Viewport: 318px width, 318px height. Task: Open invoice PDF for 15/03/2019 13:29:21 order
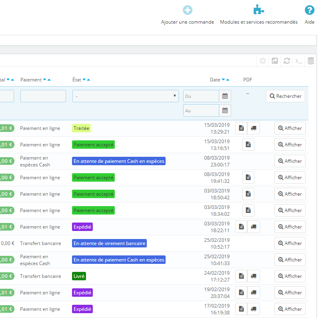point(241,128)
